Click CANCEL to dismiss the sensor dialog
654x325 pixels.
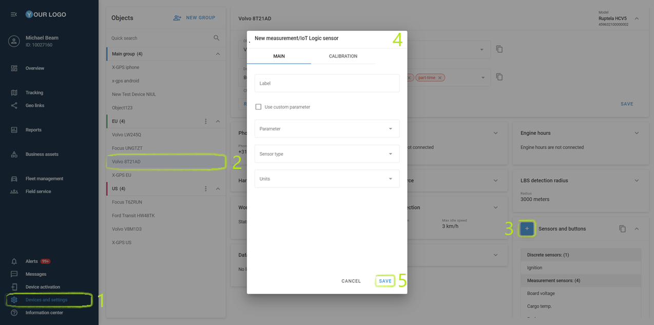[351, 281]
